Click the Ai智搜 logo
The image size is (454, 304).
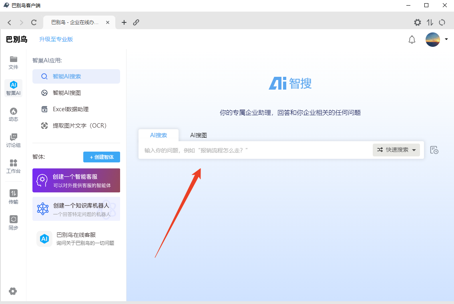(290, 83)
